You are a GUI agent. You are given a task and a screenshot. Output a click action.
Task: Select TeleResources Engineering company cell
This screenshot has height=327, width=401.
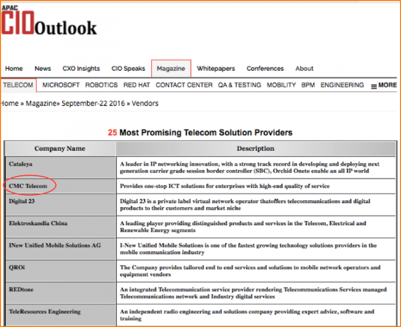(61, 314)
